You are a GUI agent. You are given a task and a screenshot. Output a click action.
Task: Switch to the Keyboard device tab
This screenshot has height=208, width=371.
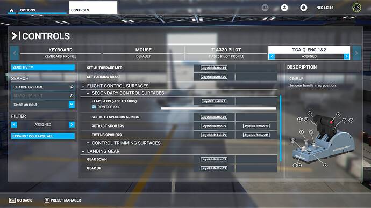(x=60, y=53)
